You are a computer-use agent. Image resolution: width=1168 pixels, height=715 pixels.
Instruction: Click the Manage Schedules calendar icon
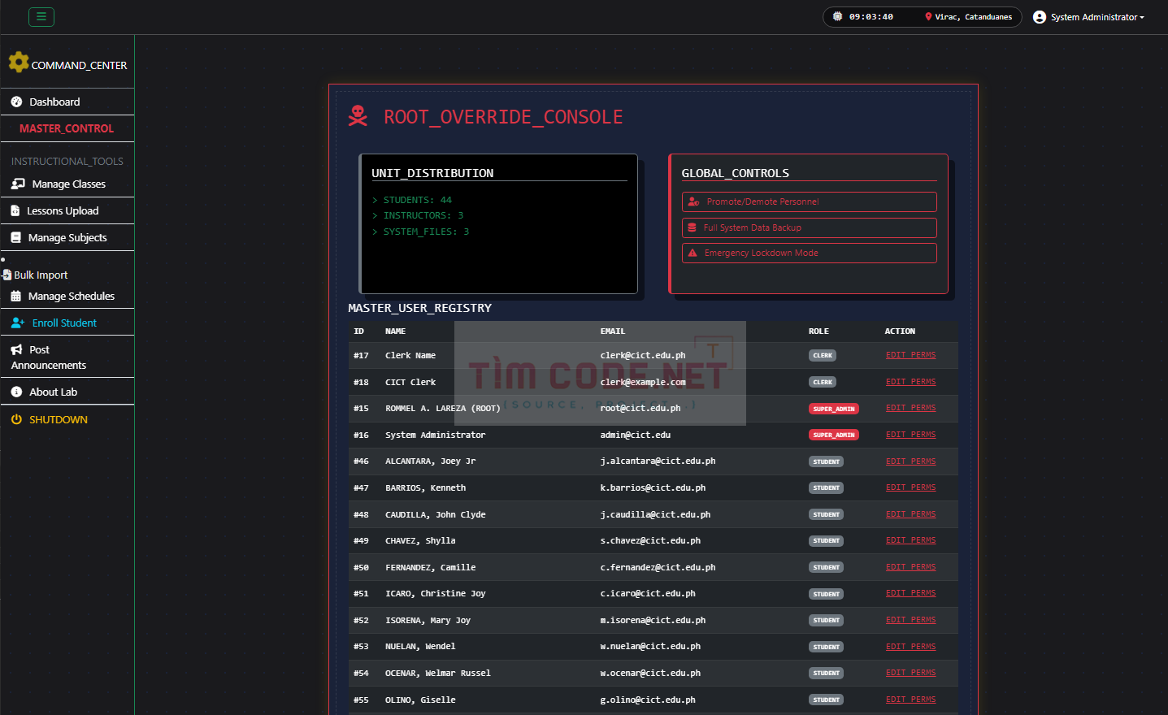tap(16, 297)
